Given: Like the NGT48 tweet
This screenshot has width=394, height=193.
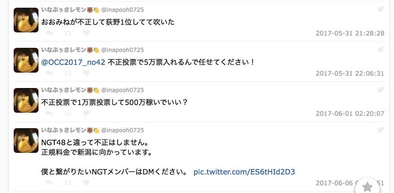Looking at the screenshot, I should (86, 183).
